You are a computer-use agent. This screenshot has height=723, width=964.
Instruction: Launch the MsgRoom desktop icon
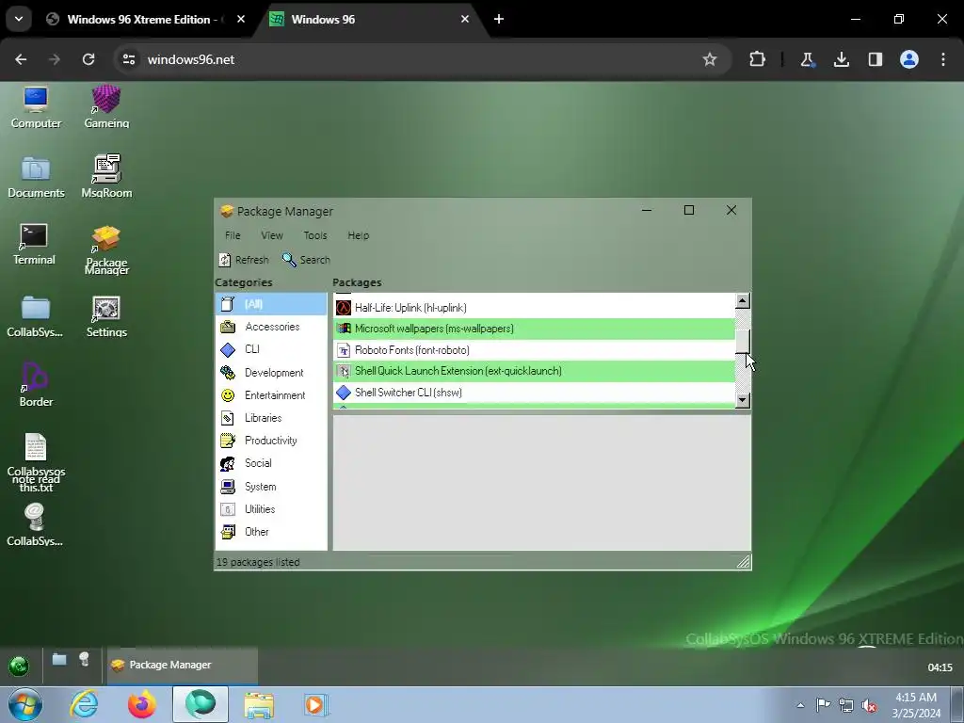tap(106, 177)
